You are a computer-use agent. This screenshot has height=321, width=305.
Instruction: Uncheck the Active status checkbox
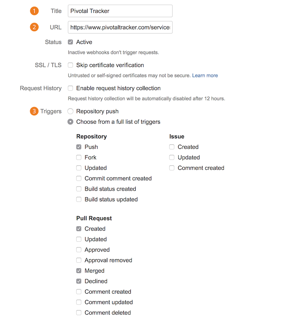70,42
